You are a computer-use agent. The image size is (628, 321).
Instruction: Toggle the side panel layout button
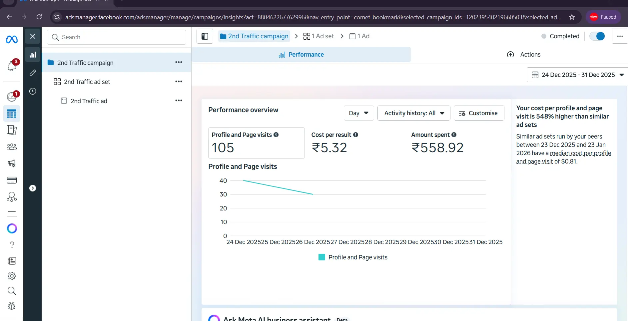point(205,36)
